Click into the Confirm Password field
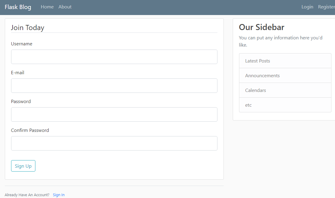 point(114,143)
